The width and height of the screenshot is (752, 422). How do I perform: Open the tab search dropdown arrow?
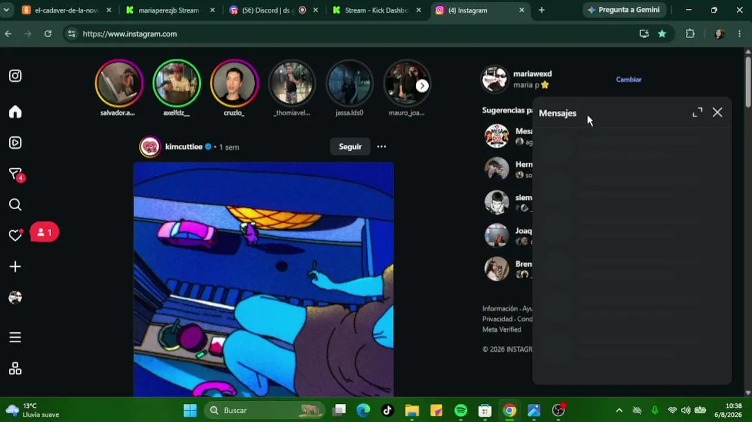click(6, 10)
